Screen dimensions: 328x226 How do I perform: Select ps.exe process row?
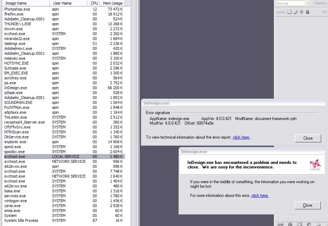64,83
